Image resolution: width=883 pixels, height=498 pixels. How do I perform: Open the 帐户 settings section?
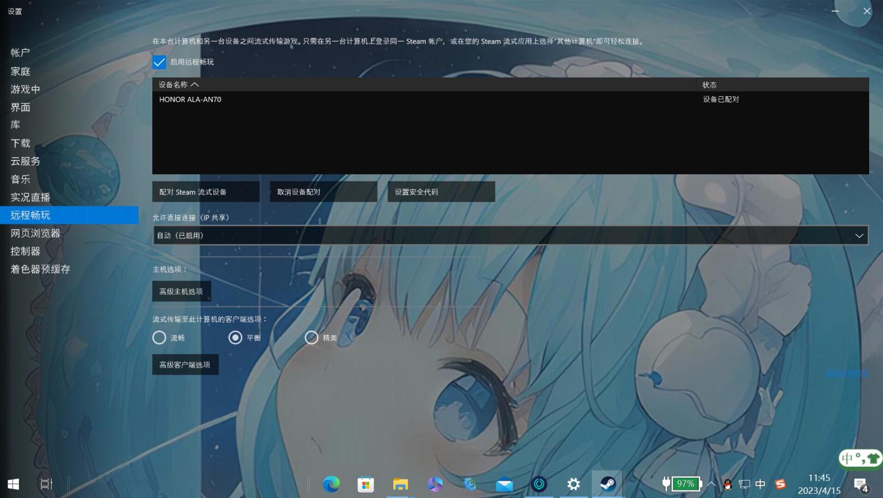click(x=69, y=53)
